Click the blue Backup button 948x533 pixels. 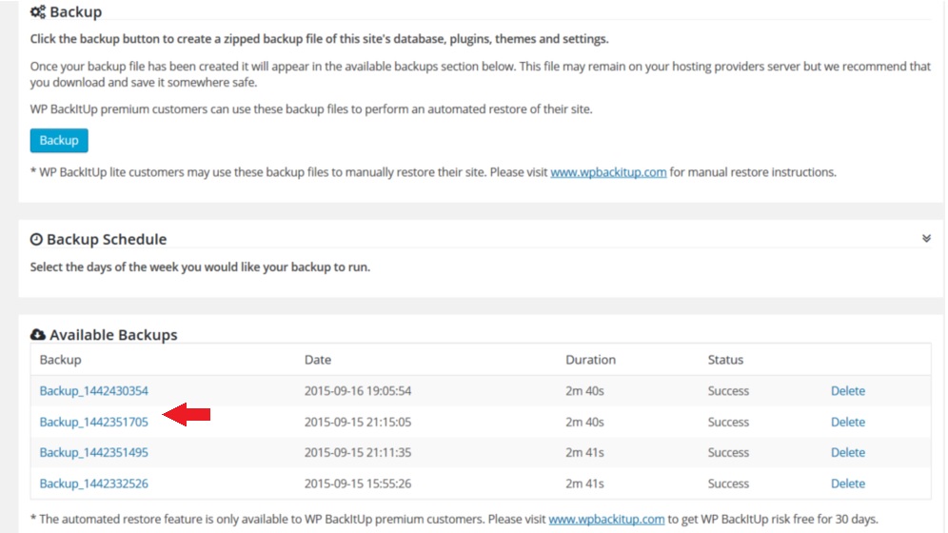point(59,140)
